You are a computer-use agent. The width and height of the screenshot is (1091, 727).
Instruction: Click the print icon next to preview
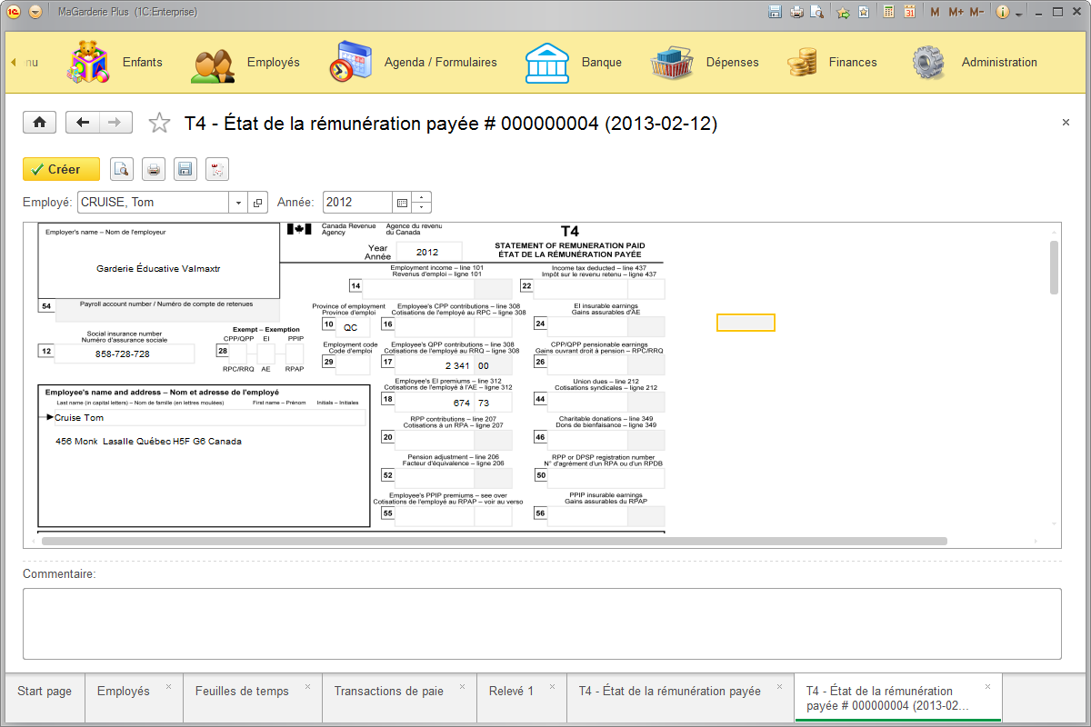(x=153, y=169)
